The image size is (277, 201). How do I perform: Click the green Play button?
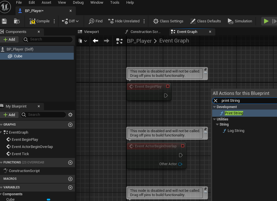[x=266, y=21]
